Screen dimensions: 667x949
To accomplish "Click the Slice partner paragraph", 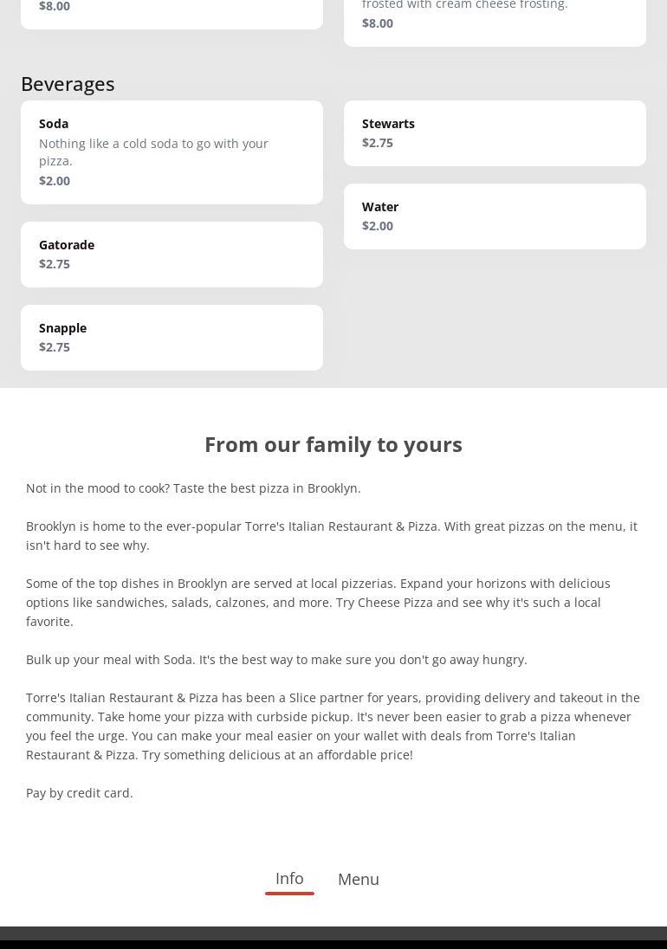I will 333,726.
